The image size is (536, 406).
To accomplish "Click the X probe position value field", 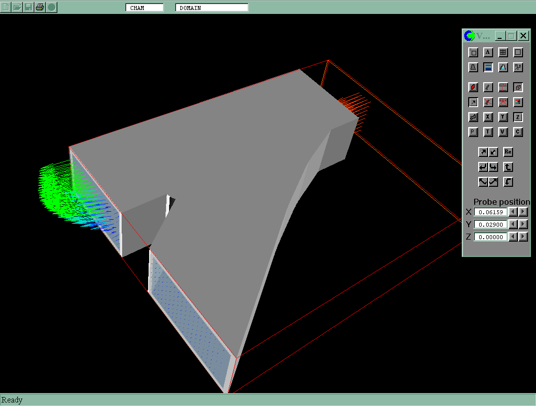I will 490,212.
